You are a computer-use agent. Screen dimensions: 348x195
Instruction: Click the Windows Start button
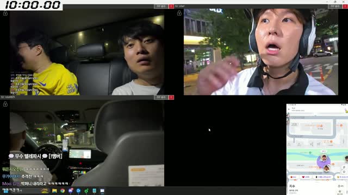5,191
